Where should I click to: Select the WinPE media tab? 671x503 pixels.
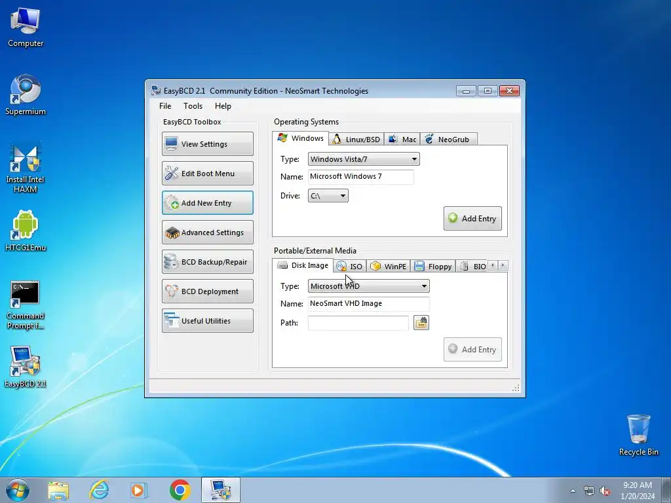[x=389, y=267]
